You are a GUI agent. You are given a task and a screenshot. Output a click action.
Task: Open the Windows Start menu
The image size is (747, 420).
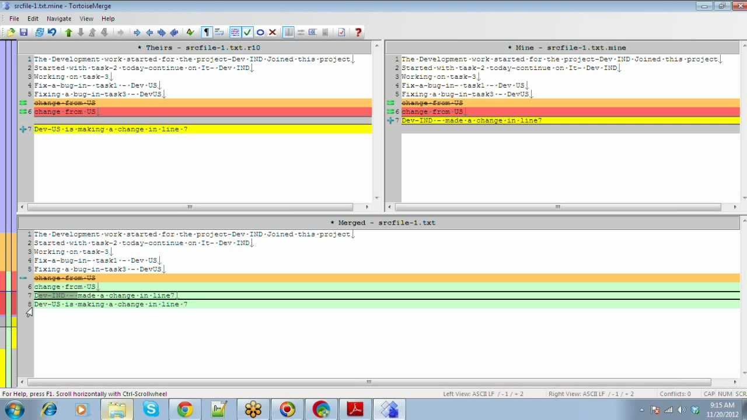pyautogui.click(x=13, y=409)
